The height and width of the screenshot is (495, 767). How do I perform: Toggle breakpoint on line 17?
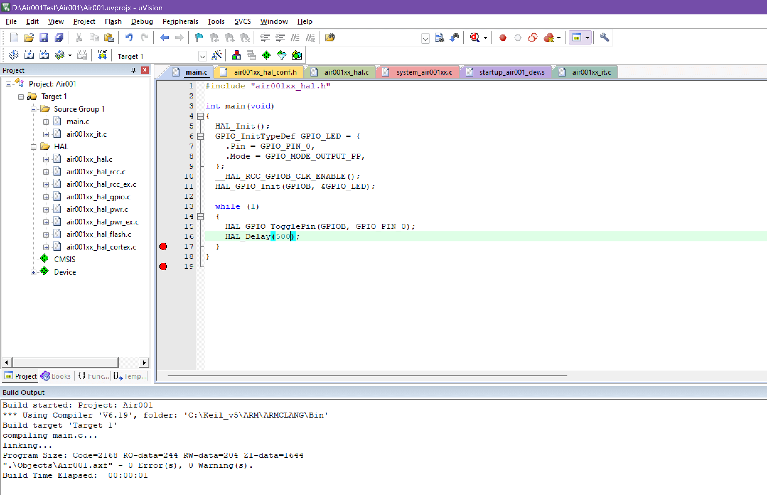(164, 246)
